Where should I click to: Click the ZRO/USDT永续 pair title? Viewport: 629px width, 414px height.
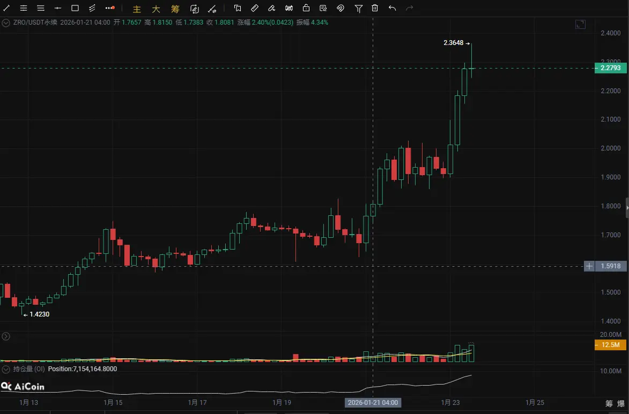[35, 22]
